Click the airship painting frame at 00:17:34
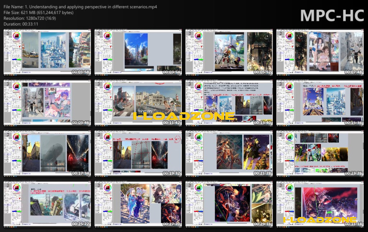 click(47, 154)
